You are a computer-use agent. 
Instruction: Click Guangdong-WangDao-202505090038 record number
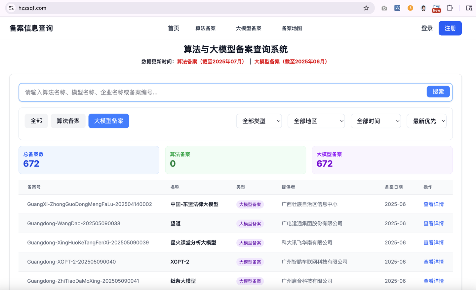click(x=74, y=223)
